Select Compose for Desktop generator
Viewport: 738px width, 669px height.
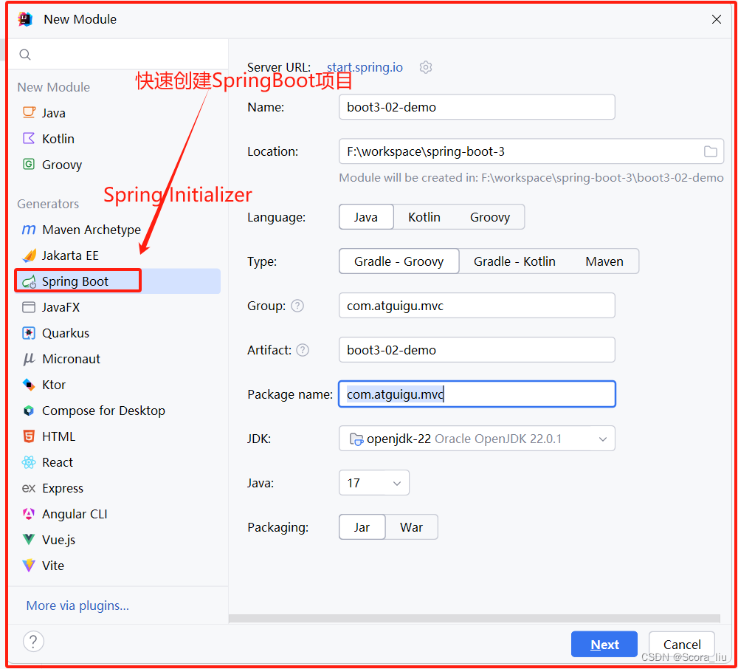(117, 411)
